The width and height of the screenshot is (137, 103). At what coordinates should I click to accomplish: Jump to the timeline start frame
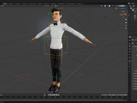[49, 95]
